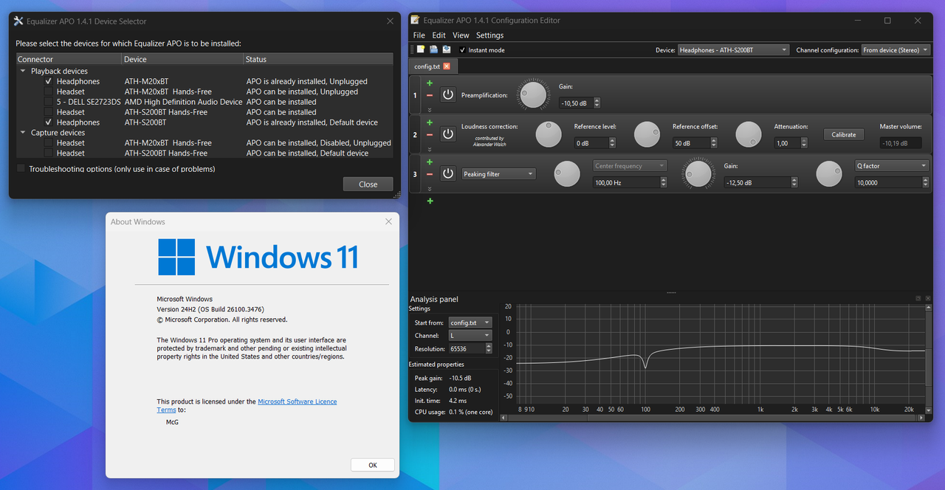Open the Start from config.txt dropdown
Image resolution: width=945 pixels, height=490 pixels.
click(470, 322)
